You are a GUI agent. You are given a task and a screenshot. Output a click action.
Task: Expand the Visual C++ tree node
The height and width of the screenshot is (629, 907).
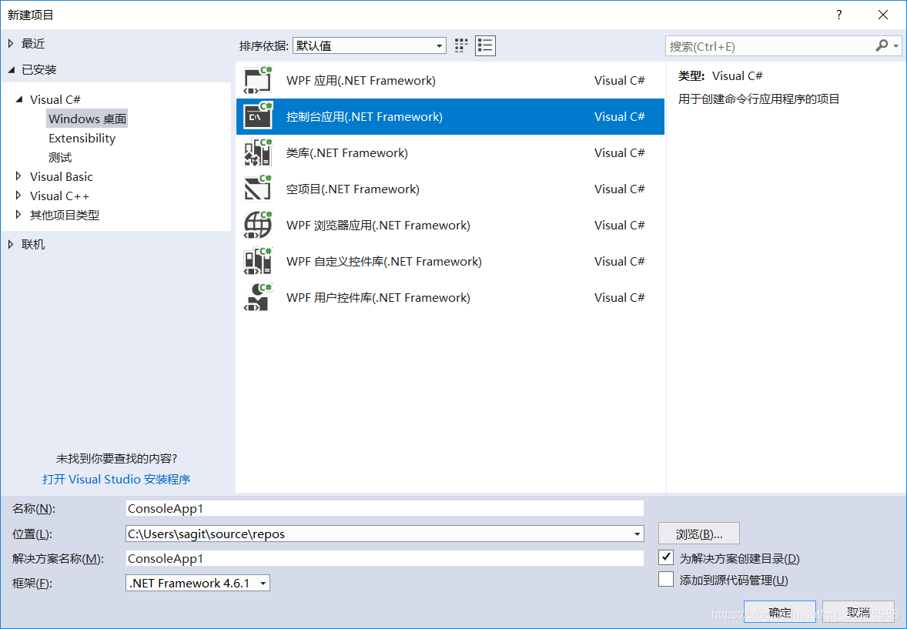coord(18,196)
